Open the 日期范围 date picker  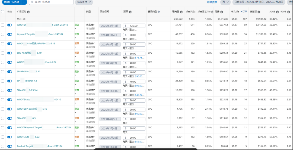(259, 2)
